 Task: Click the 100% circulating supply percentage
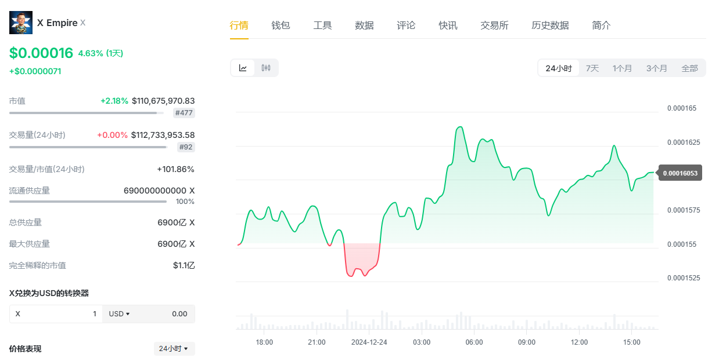[x=185, y=202]
